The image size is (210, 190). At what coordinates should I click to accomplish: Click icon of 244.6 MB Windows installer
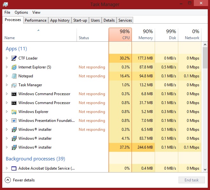[14, 147]
